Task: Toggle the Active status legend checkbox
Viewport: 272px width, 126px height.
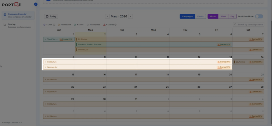Action: (x=75, y=25)
